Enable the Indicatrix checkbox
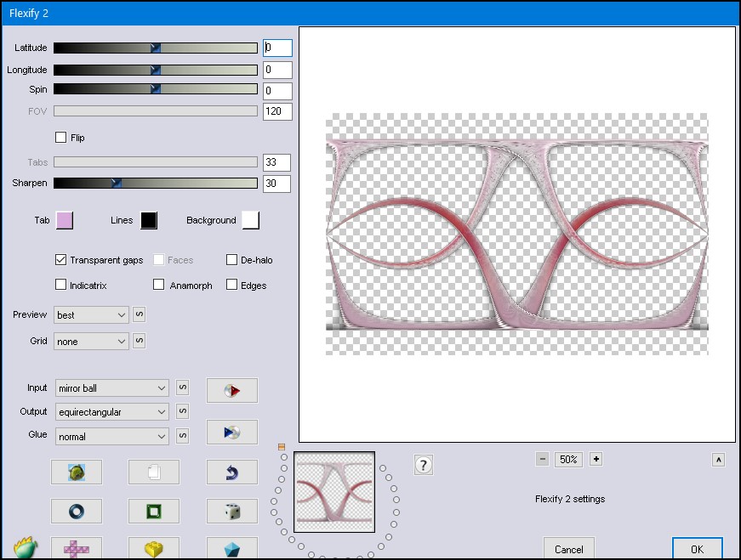This screenshot has width=741, height=560. pos(60,285)
